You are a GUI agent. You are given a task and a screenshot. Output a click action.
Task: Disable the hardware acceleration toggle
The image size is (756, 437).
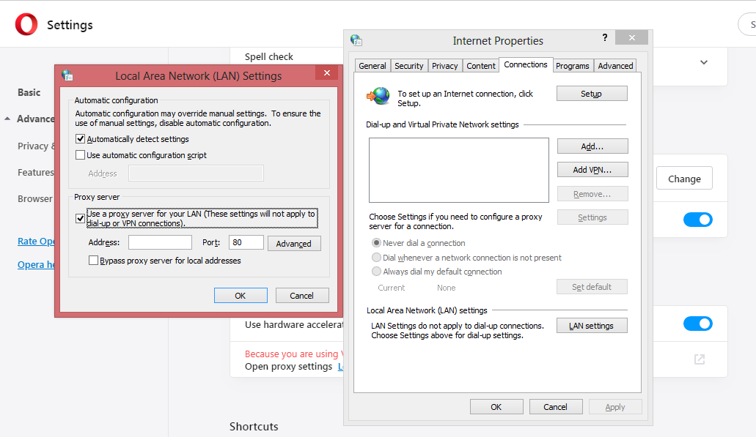point(697,324)
